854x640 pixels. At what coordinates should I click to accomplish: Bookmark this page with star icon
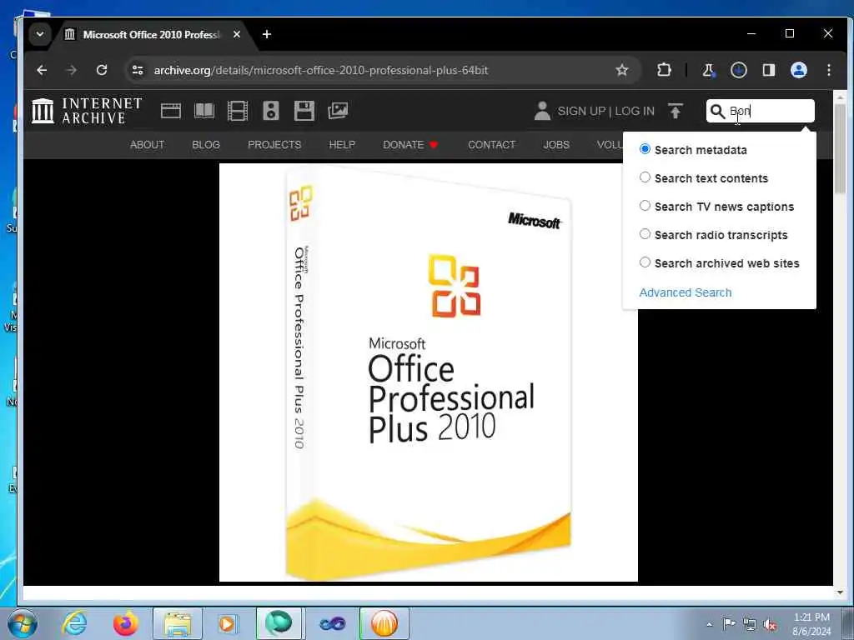tap(622, 70)
